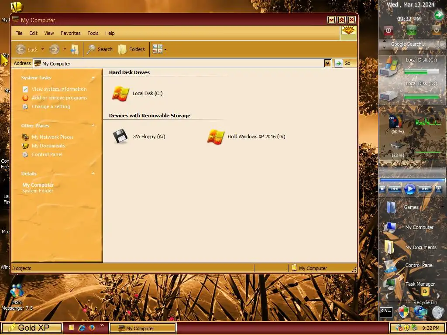Click the green arrow icon in sidebar

click(439, 15)
